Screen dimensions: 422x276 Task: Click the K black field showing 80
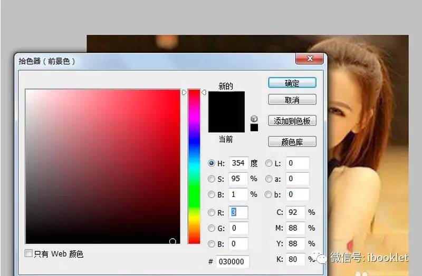(295, 259)
